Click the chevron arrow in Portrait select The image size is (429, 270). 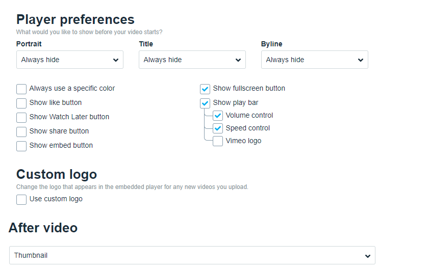(x=116, y=60)
